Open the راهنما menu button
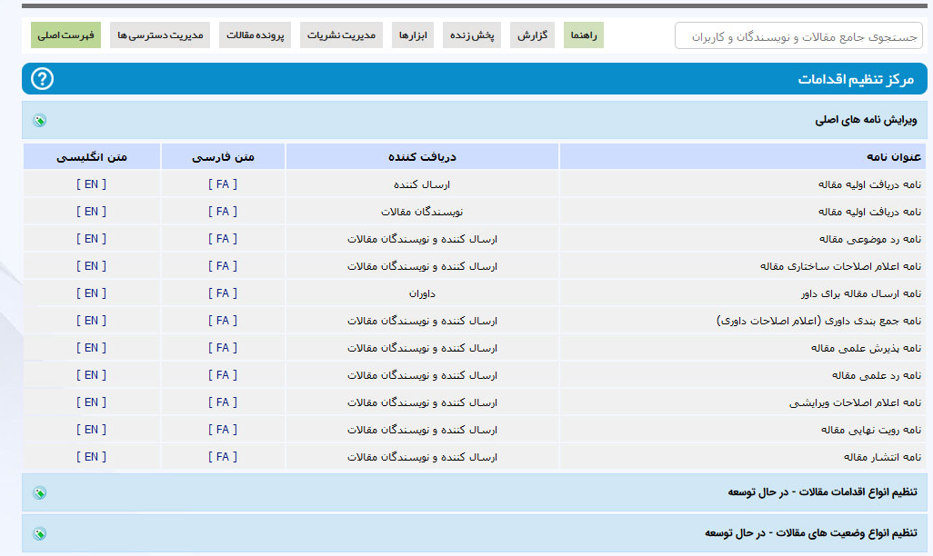Screen dimensions: 933x556 583,35
